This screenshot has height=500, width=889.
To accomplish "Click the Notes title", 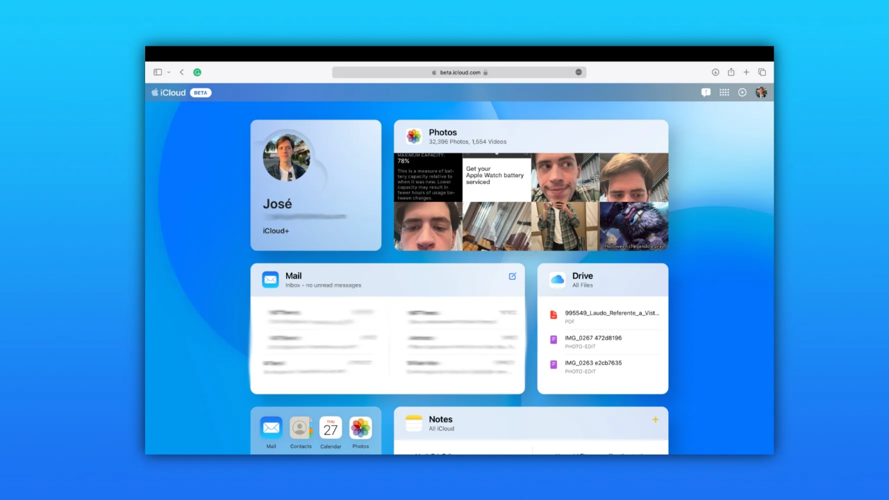I will coord(441,419).
